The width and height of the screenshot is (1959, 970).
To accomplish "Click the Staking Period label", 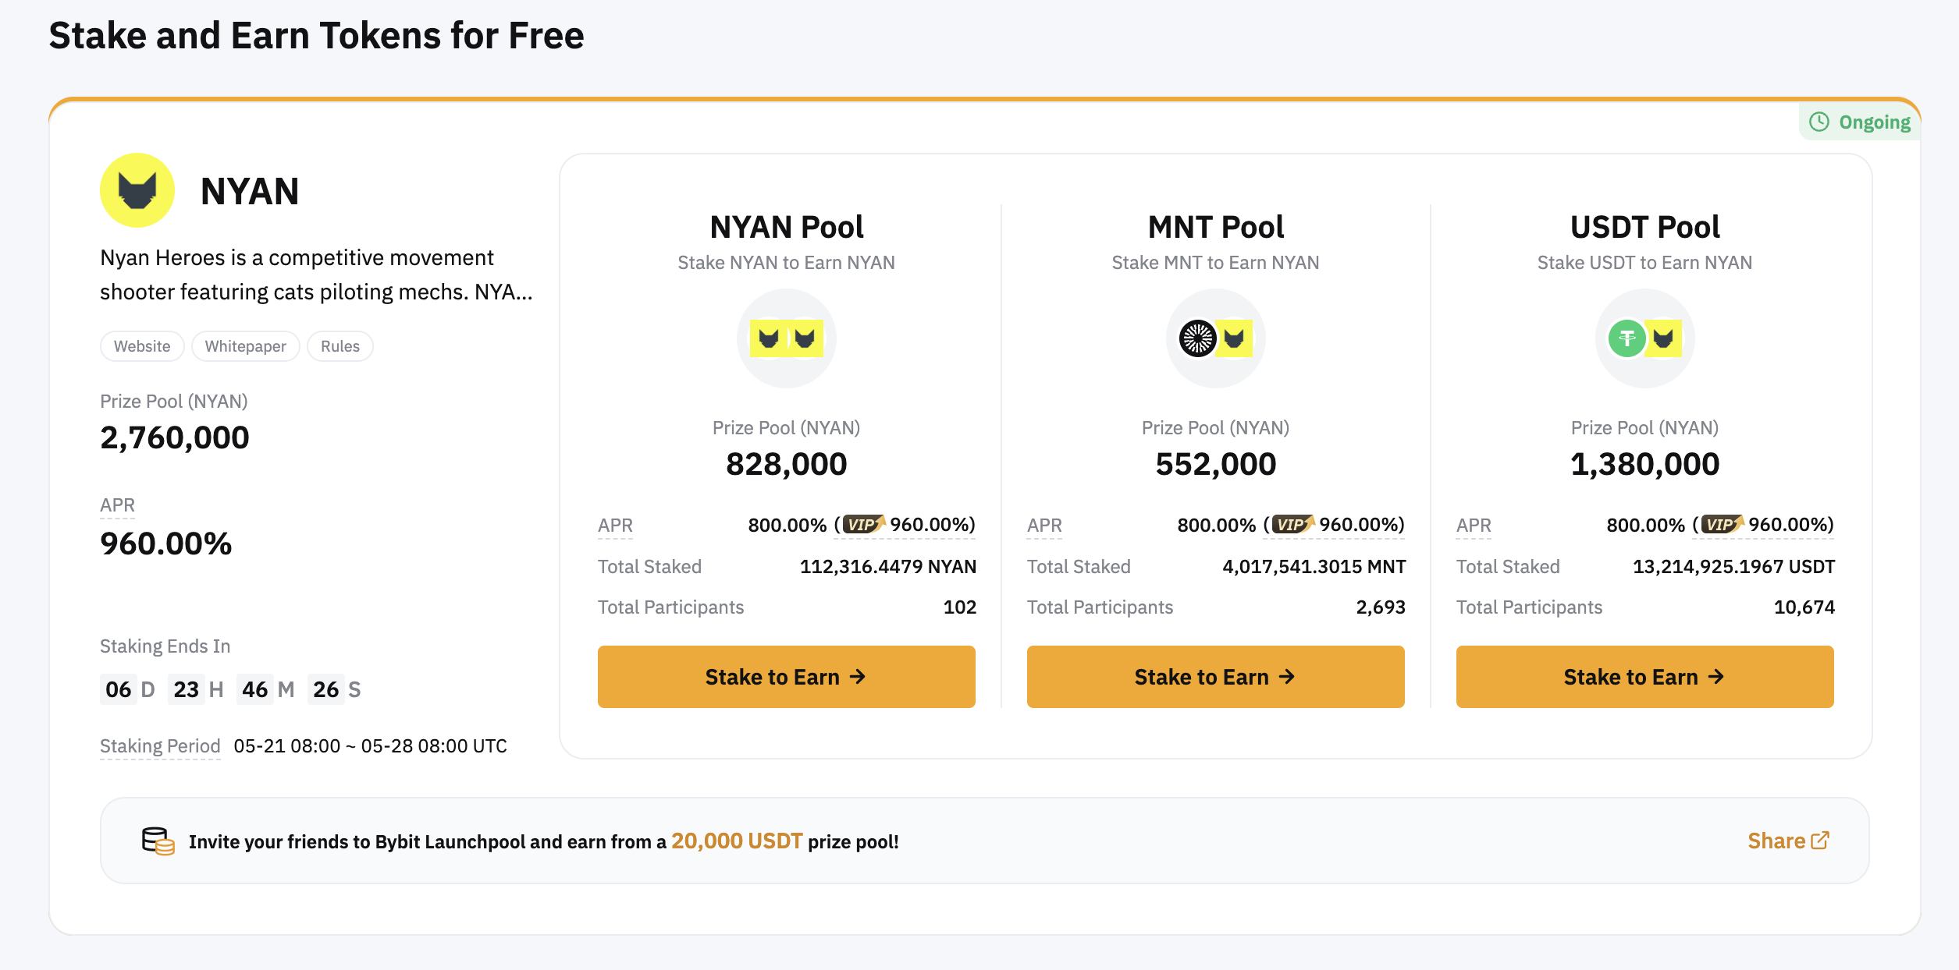I will point(160,746).
